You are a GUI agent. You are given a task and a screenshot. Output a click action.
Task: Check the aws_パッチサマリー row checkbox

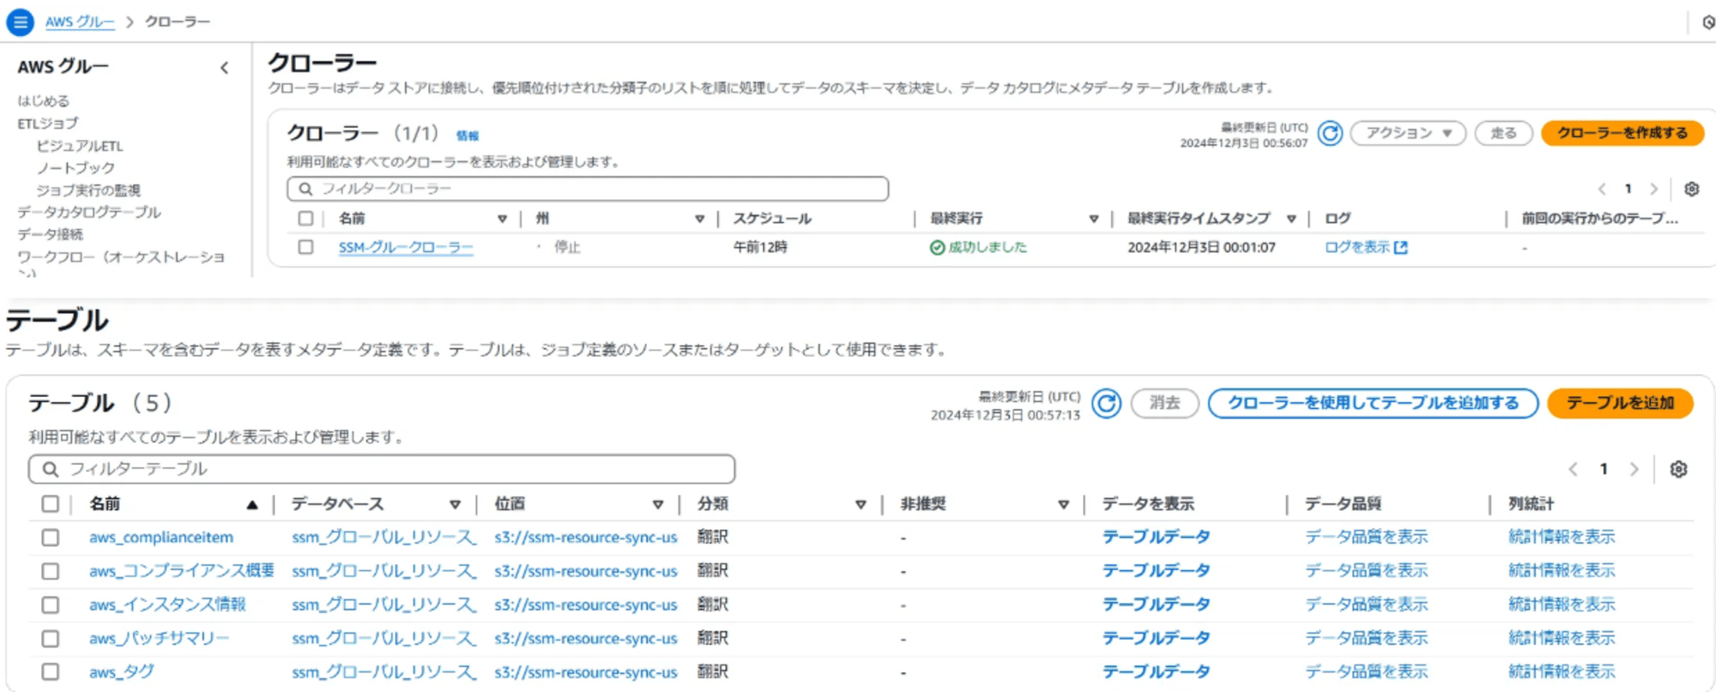pos(51,639)
